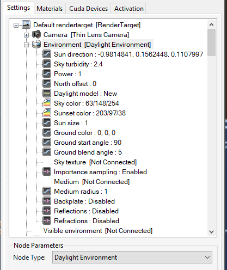The image size is (227, 270).
Task: Click the Ground color node icon
Action: (47, 132)
